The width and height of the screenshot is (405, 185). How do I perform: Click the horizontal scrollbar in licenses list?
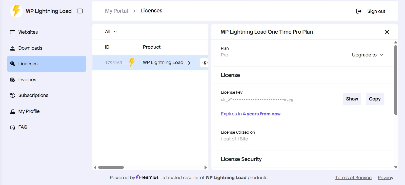[x=111, y=168]
